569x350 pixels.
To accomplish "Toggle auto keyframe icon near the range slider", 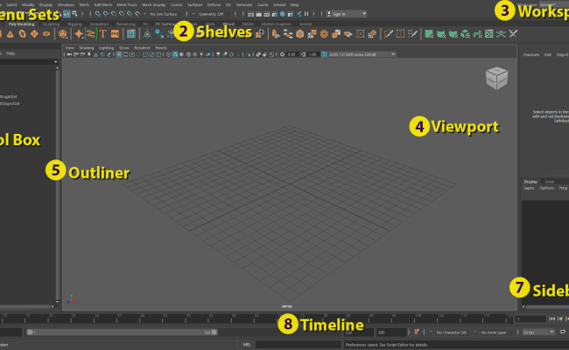I will point(416,332).
